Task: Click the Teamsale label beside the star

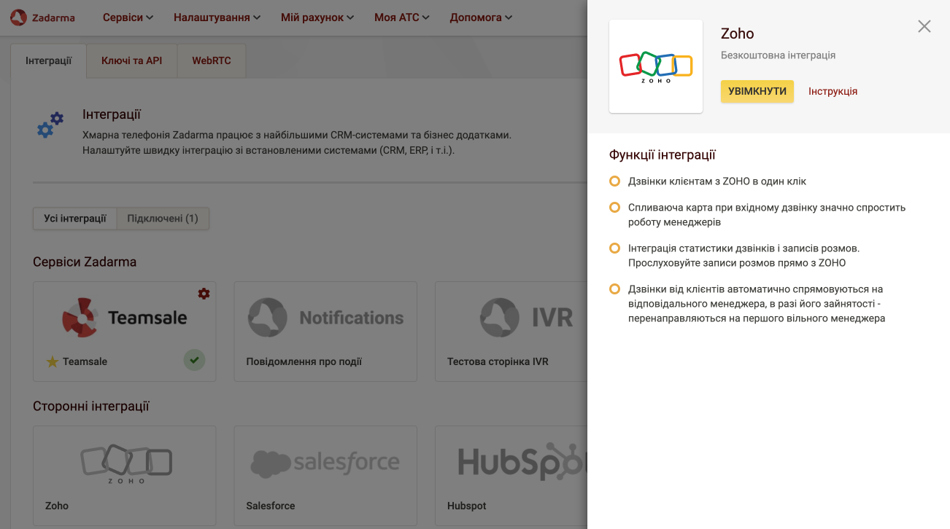Action: (85, 362)
